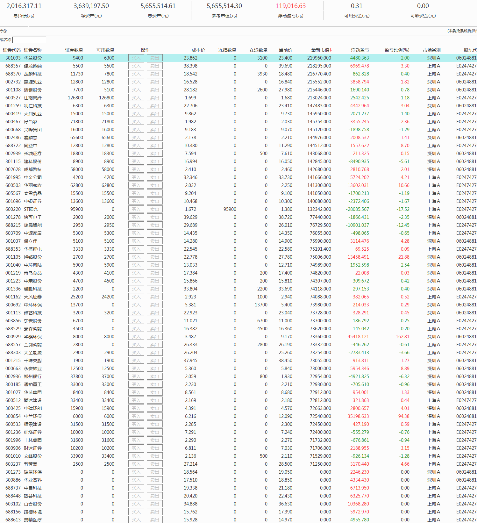Click the 可用数量 column header
The height and width of the screenshot is (523, 477).
pos(105,50)
